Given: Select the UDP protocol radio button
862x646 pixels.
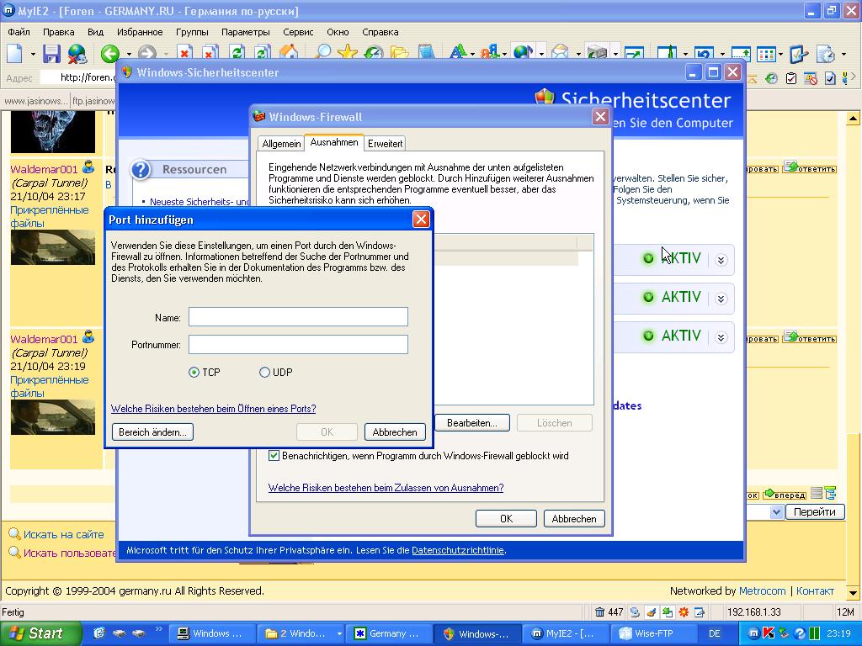Looking at the screenshot, I should click(x=264, y=373).
